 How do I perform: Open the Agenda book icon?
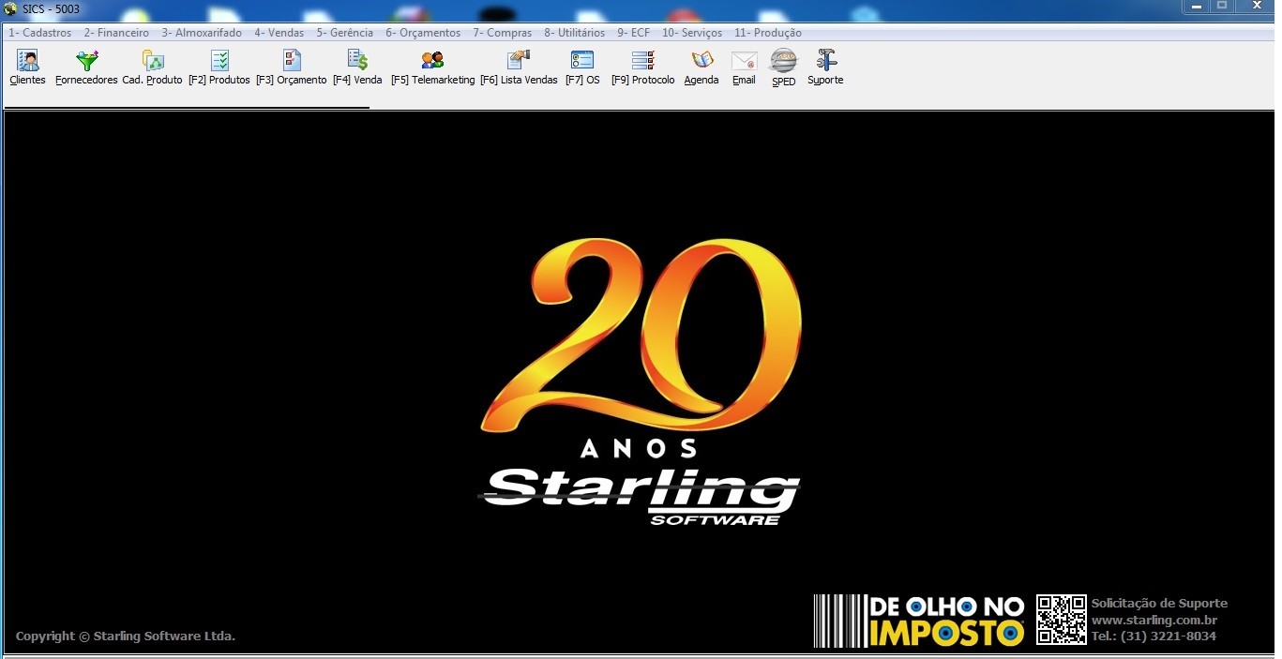pyautogui.click(x=701, y=62)
